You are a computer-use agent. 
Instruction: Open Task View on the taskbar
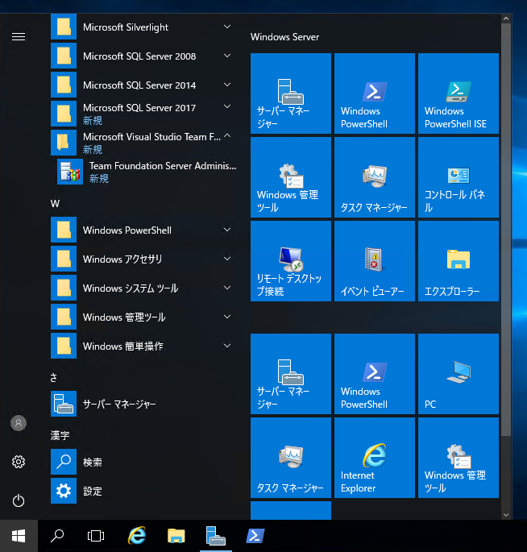pos(95,536)
